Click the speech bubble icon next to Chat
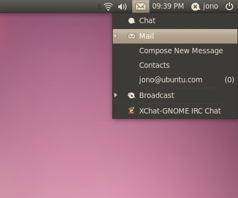238x198 pixels. point(132,21)
